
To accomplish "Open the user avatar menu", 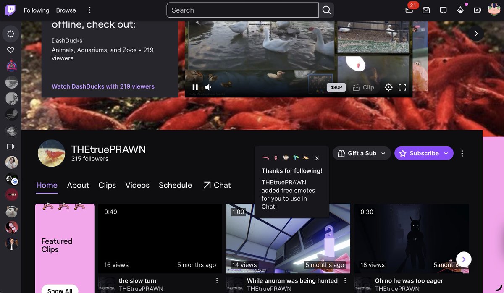I will (494, 9).
